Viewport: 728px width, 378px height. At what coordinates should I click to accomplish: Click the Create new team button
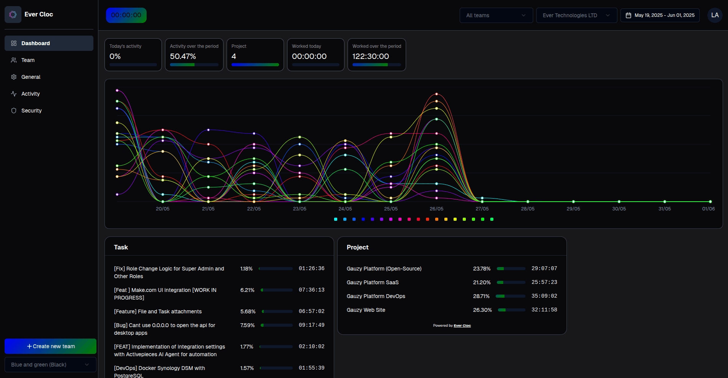pos(50,346)
